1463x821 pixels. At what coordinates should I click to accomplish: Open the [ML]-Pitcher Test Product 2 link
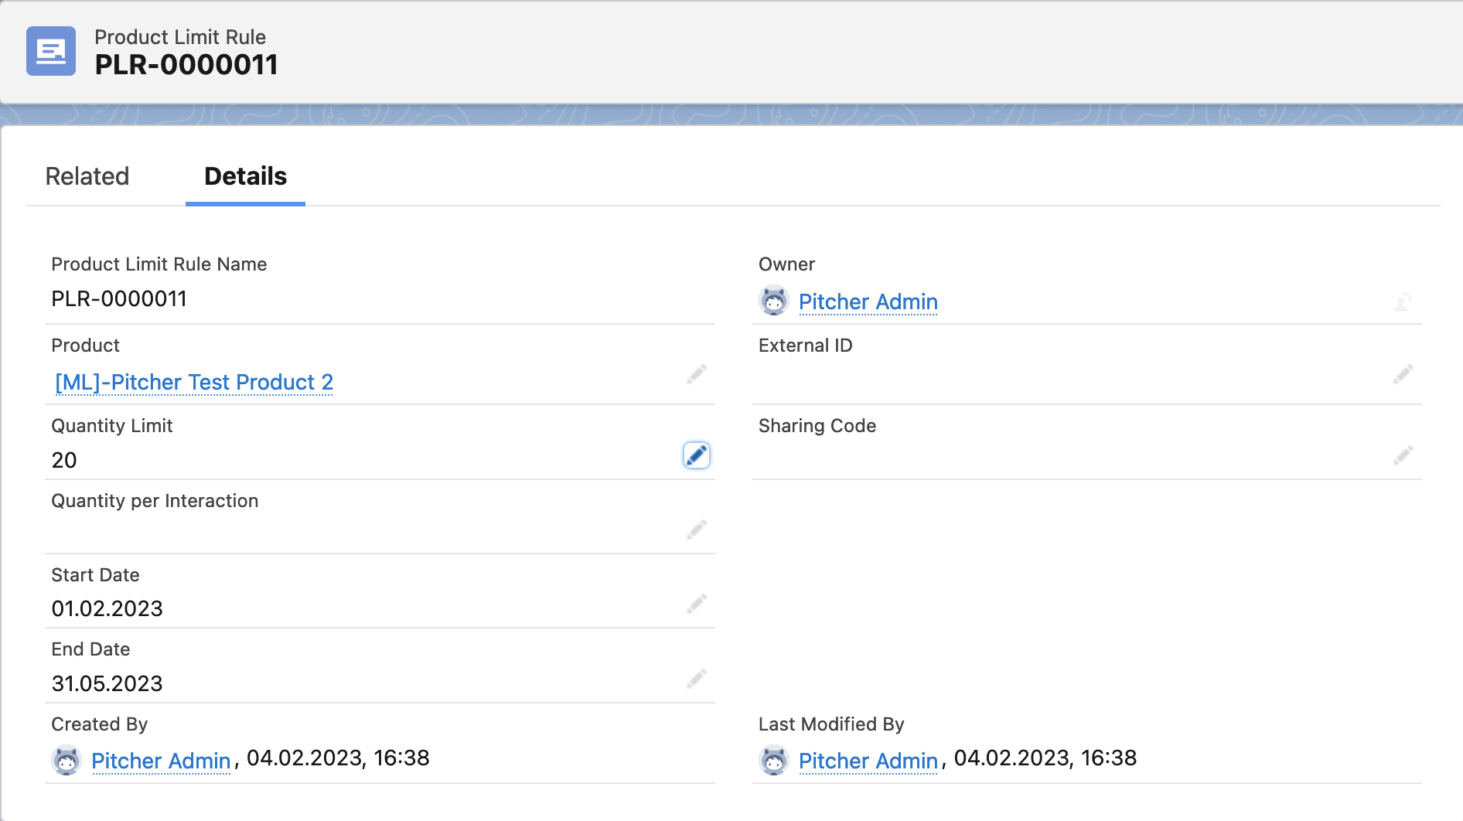click(x=194, y=382)
